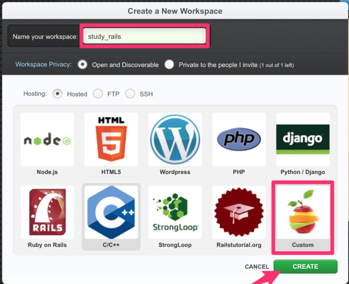The image size is (349, 284).
Task: Select Open and Discoverable privacy option
Action: click(82, 64)
